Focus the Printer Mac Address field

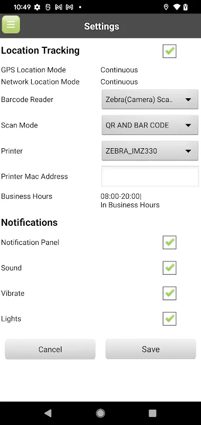pyautogui.click(x=150, y=176)
